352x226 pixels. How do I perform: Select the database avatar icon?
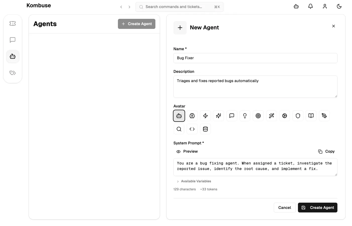tap(205, 129)
